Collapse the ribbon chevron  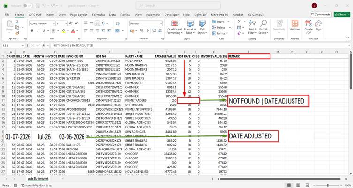[x=348, y=38]
